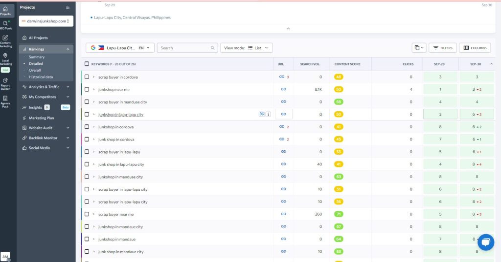Click the All Projects home icon
The height and width of the screenshot is (262, 501).
(24, 38)
